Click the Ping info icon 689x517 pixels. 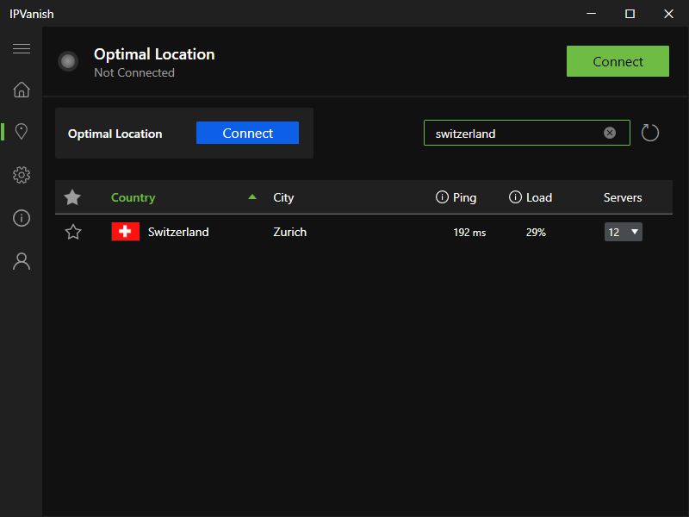[442, 197]
